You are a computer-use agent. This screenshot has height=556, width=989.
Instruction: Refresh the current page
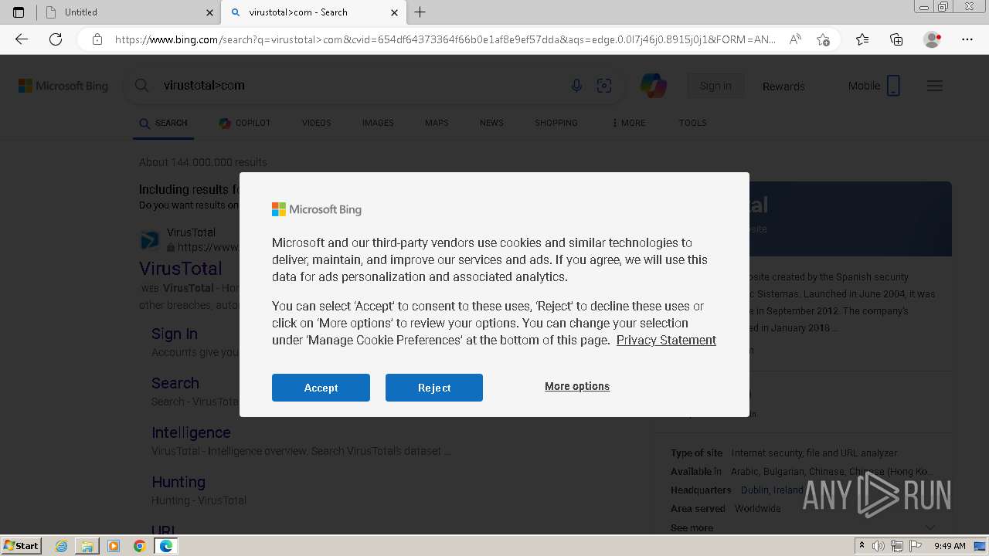[x=56, y=39]
